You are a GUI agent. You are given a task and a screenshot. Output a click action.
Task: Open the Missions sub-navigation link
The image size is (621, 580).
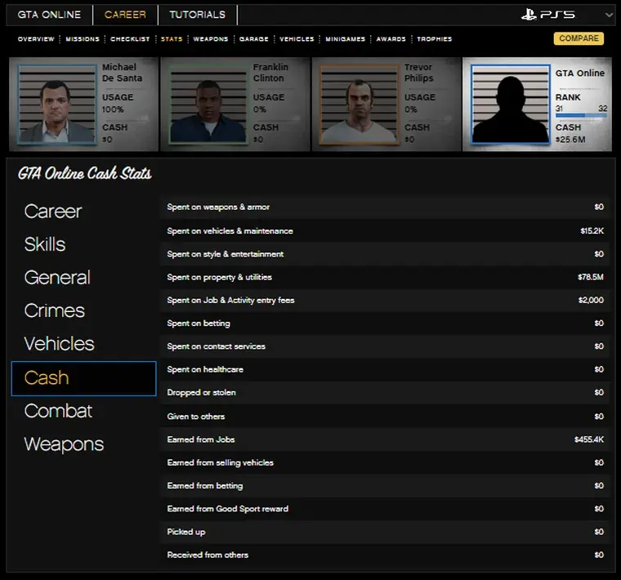click(x=83, y=39)
